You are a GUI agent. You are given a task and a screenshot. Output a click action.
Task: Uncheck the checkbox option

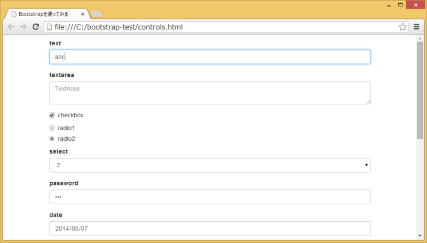point(52,115)
